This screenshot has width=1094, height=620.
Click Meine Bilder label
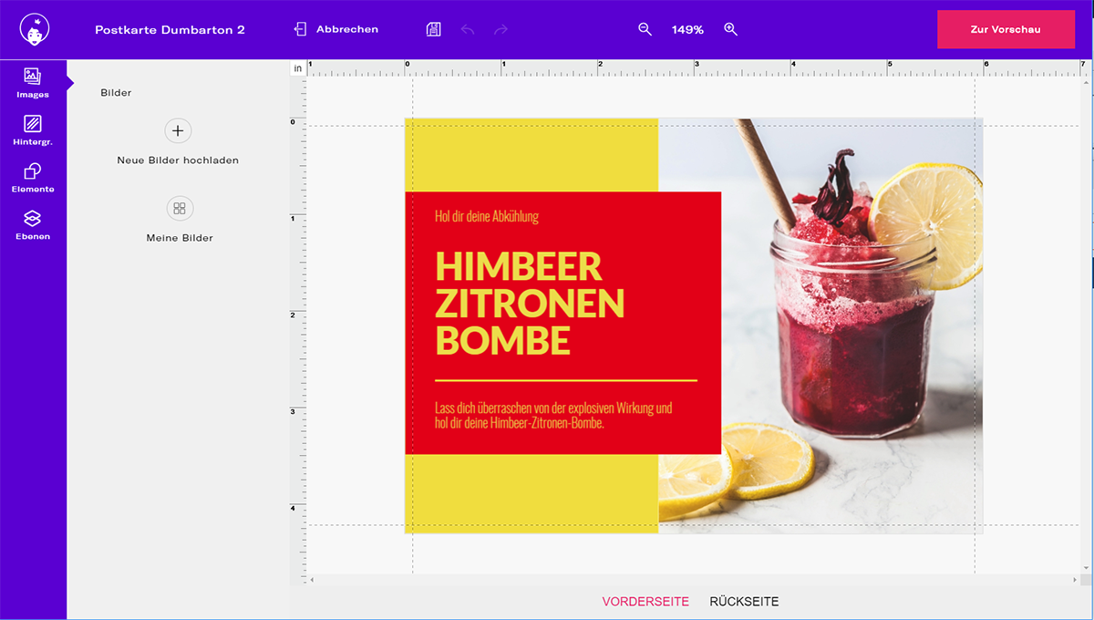tap(180, 238)
